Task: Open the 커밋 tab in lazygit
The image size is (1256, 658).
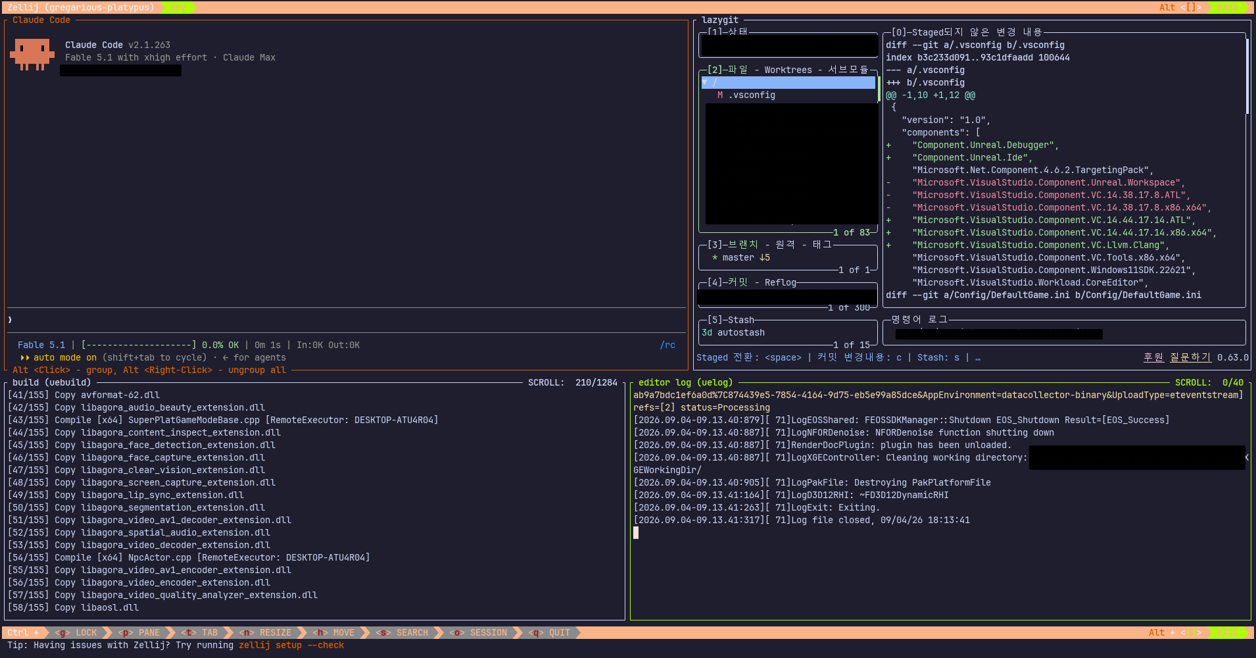Action: tap(738, 282)
